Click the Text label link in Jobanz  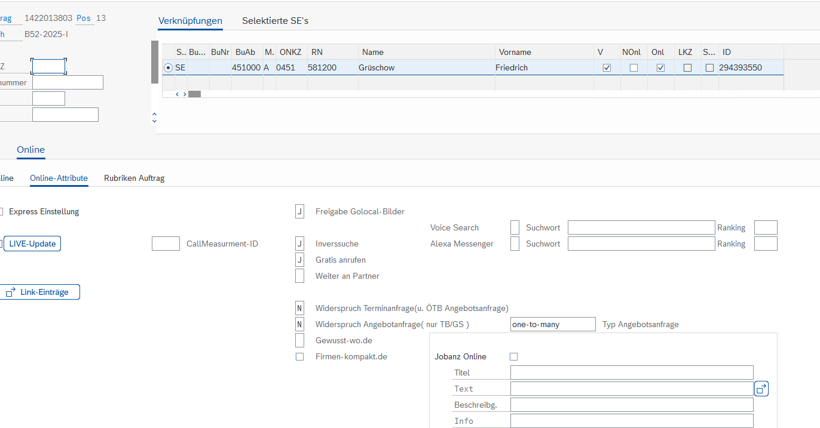[x=464, y=389]
